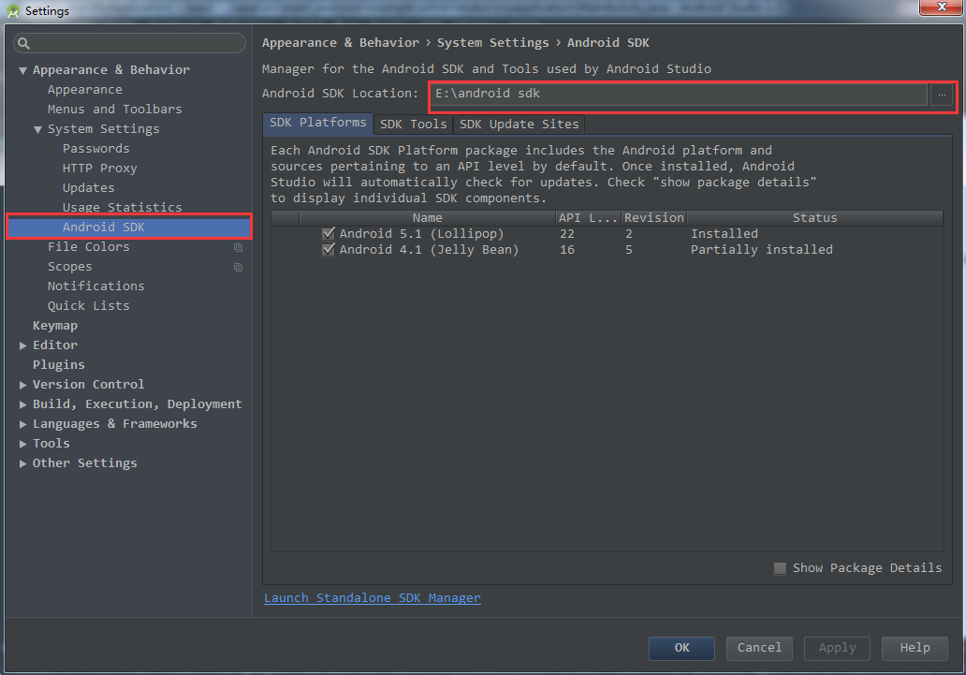Expand Build, Execution, Deployment node
Viewport: 966px width, 675px height.
tap(22, 404)
